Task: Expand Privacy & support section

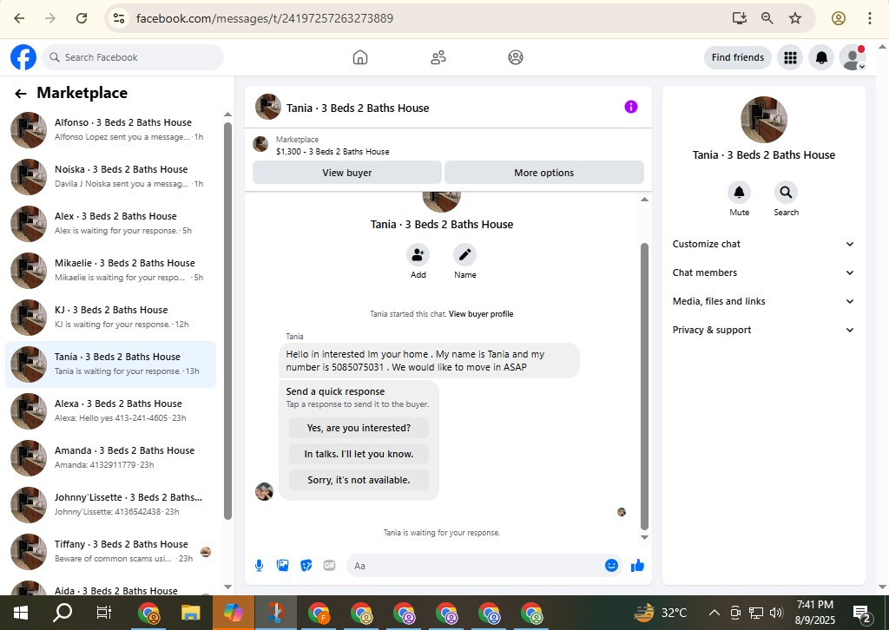Action: point(763,330)
